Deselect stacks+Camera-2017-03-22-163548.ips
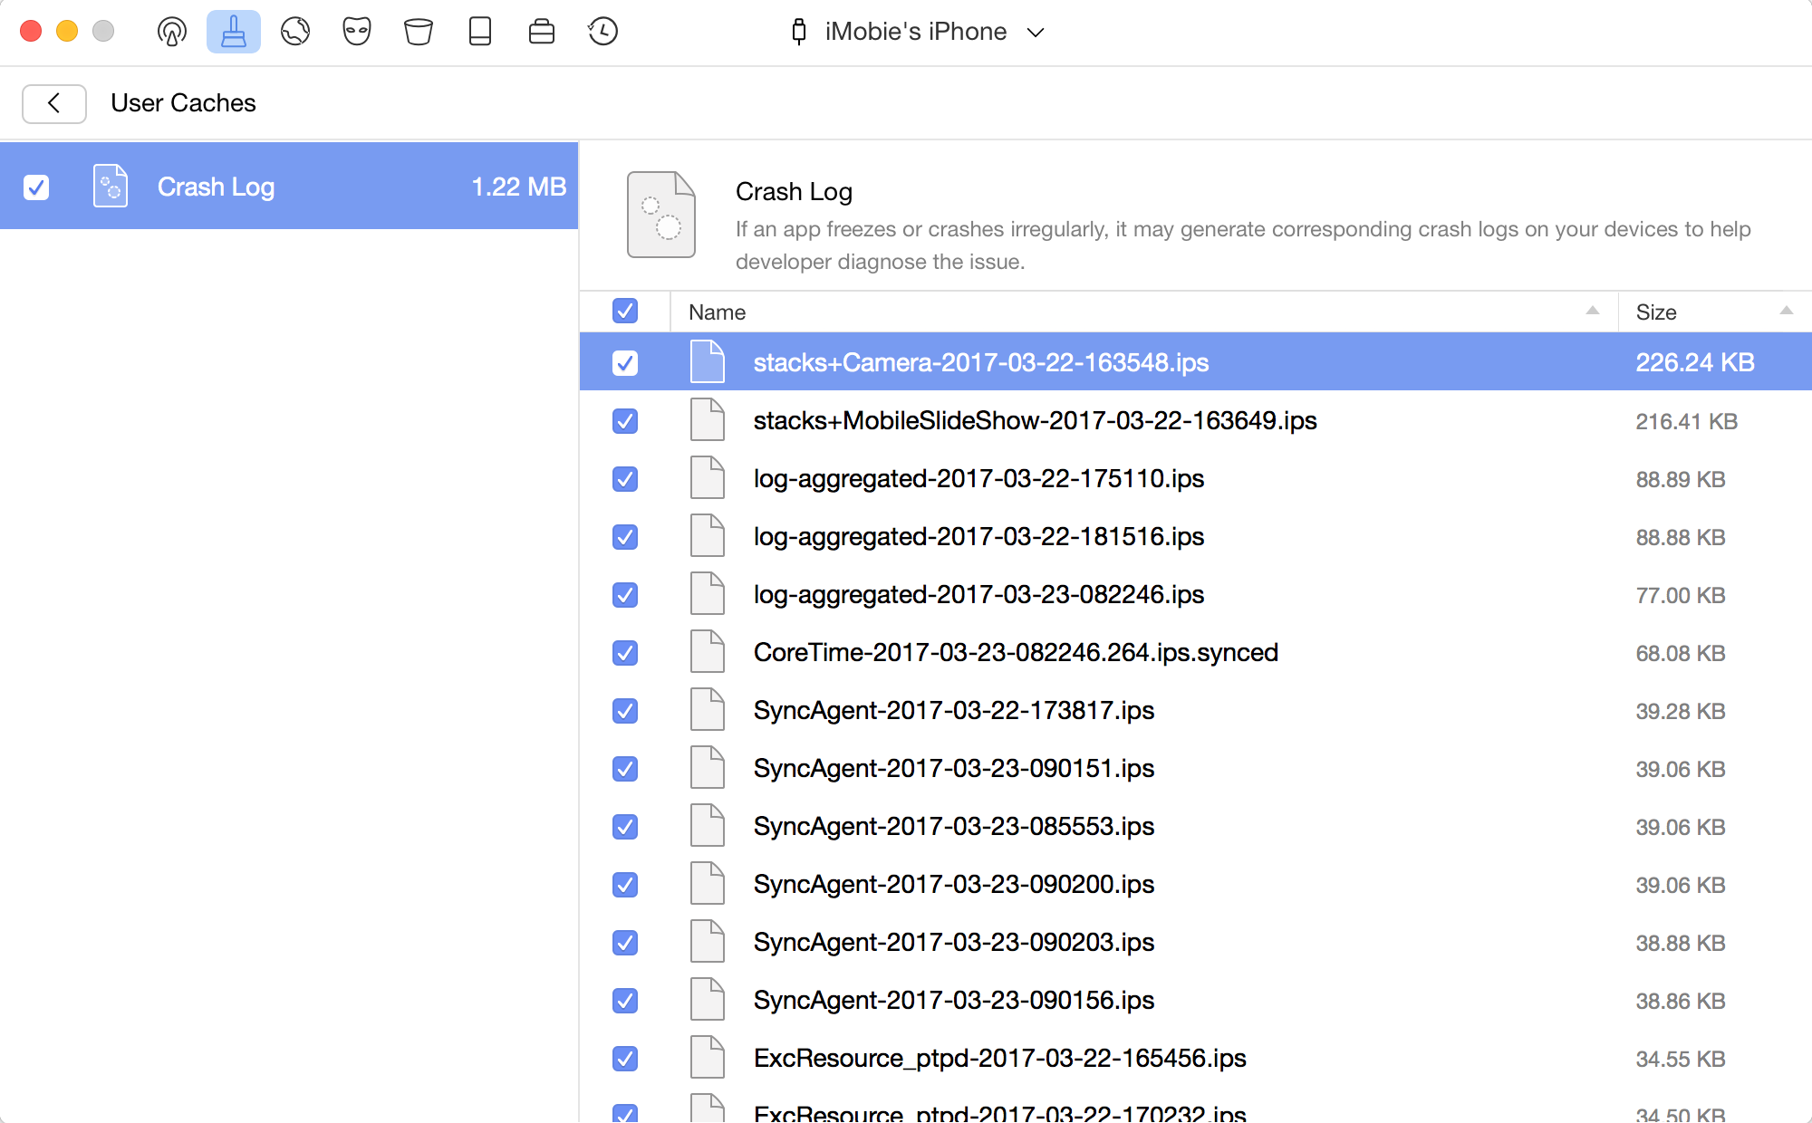Viewport: 1812px width, 1123px height. 625,362
